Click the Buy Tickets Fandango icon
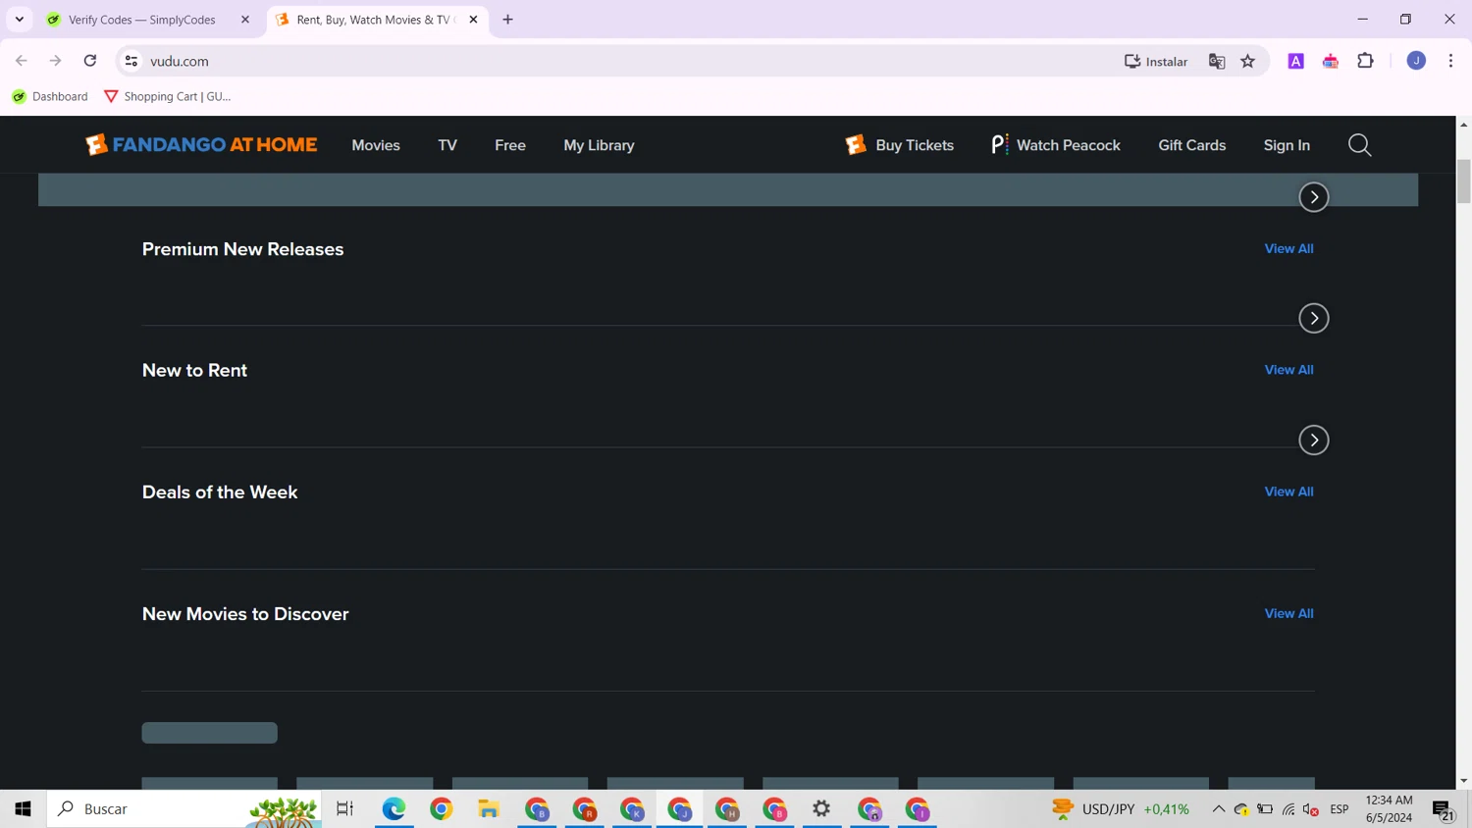 pyautogui.click(x=856, y=145)
